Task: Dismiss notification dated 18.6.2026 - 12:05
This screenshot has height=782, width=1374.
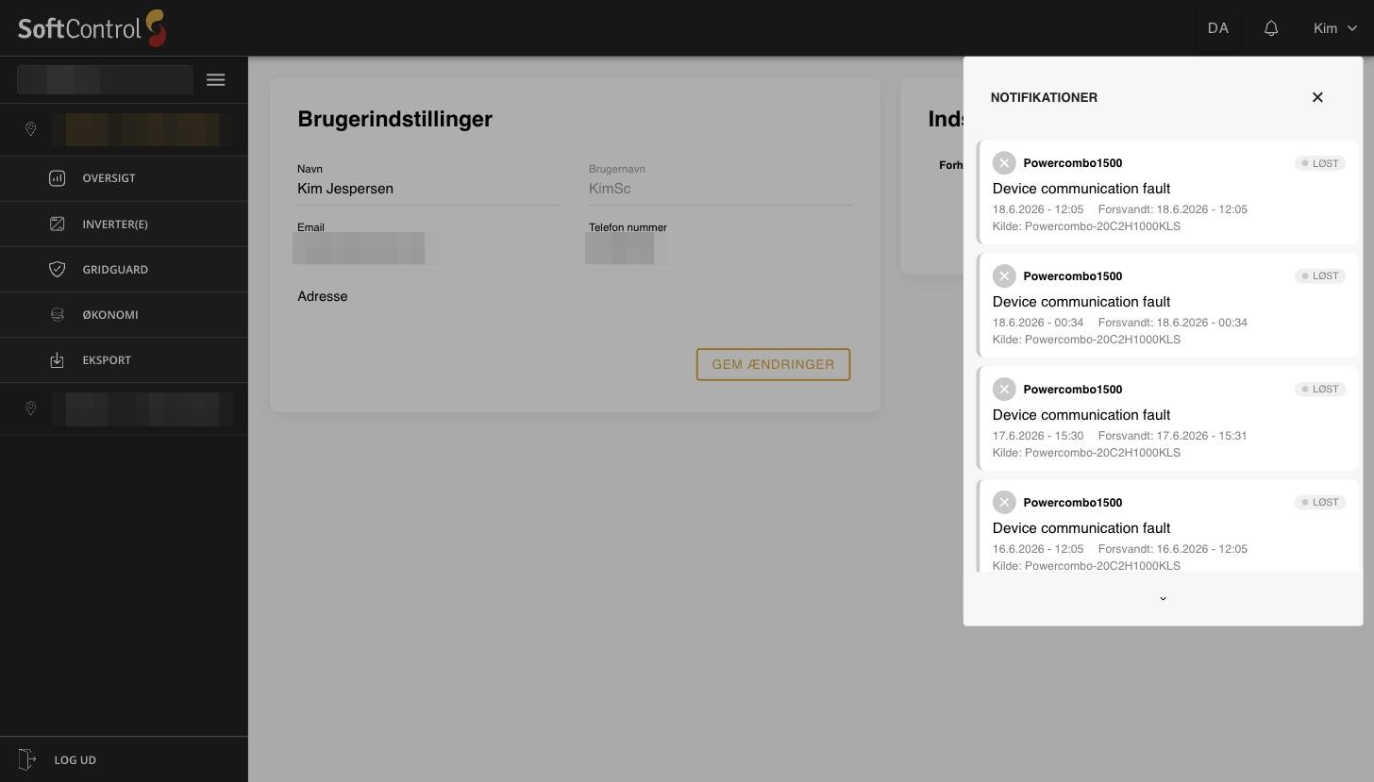Action: (x=1004, y=163)
